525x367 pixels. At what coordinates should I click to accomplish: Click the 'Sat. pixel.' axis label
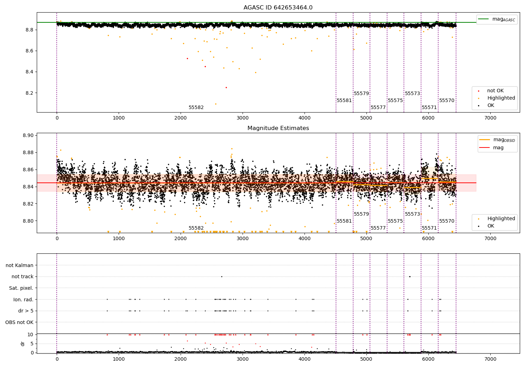tap(21, 288)
